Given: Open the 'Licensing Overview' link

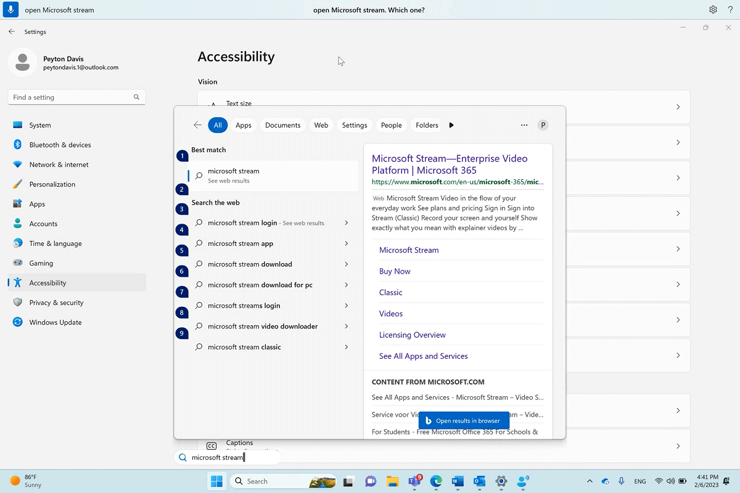Looking at the screenshot, I should coord(412,335).
